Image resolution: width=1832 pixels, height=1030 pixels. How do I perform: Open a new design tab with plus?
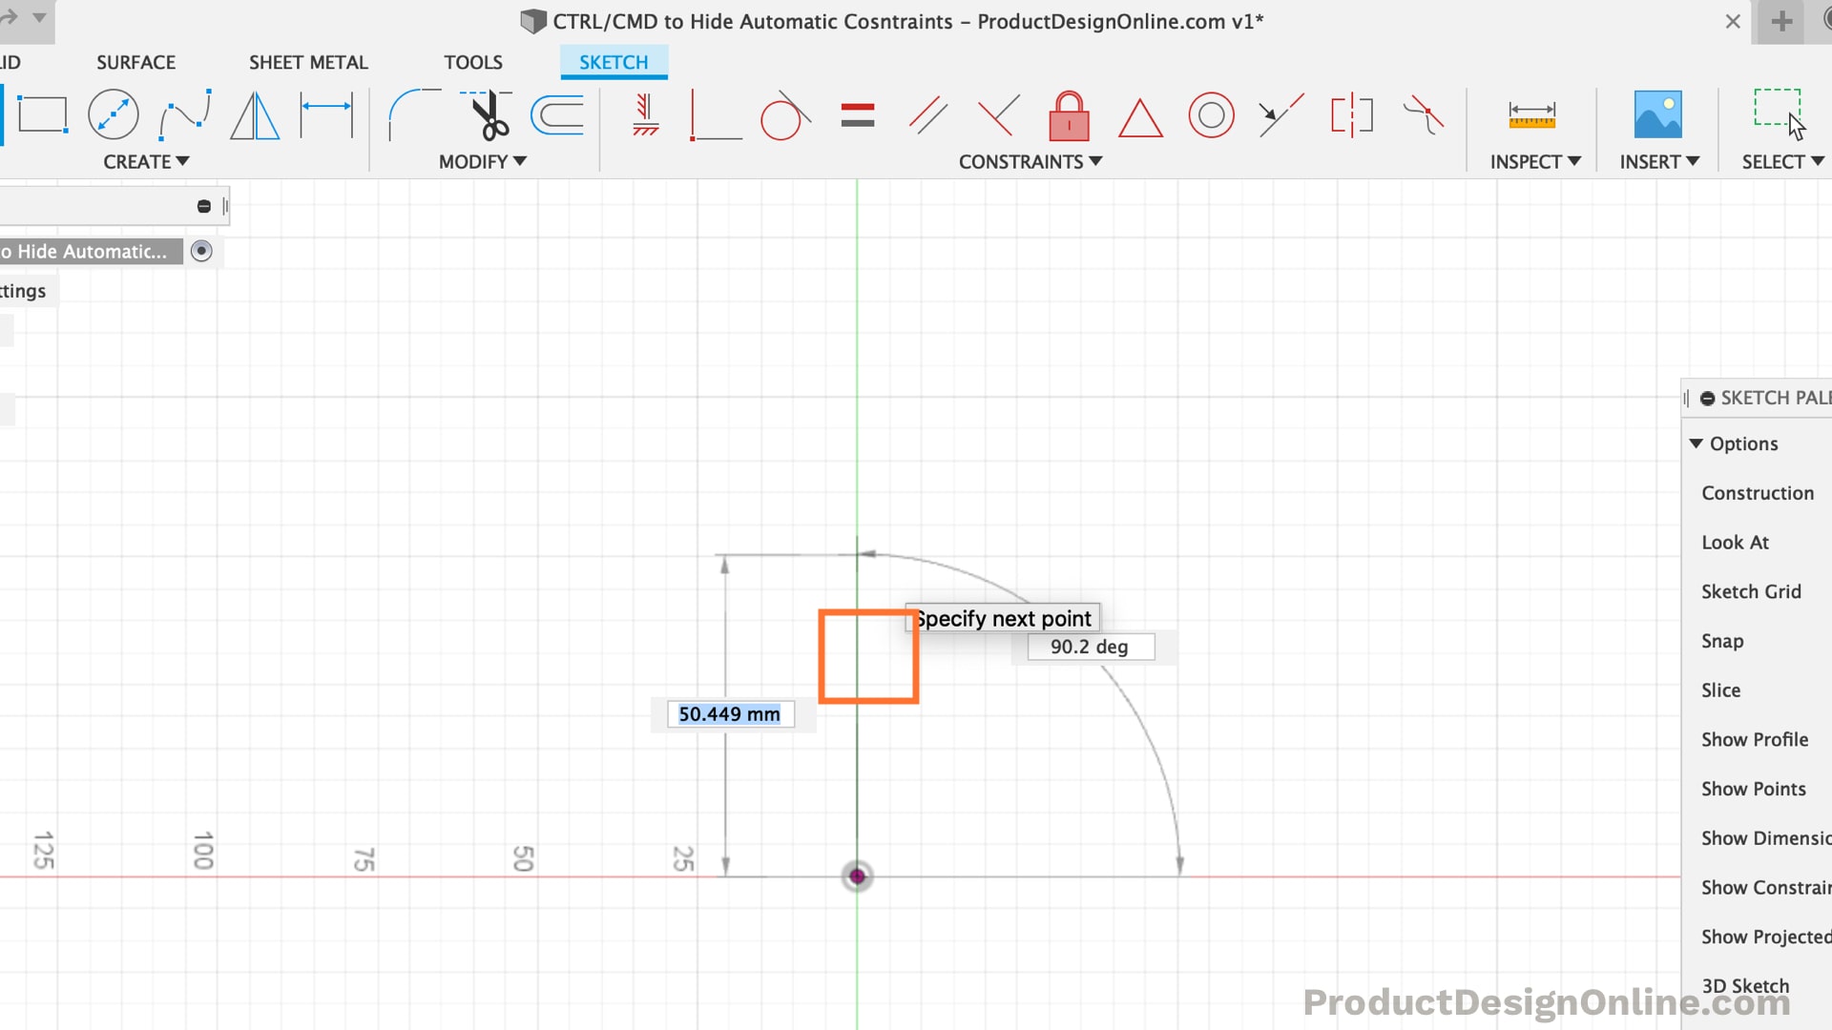click(x=1781, y=21)
